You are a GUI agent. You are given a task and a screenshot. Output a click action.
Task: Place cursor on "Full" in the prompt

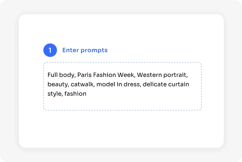click(52, 75)
